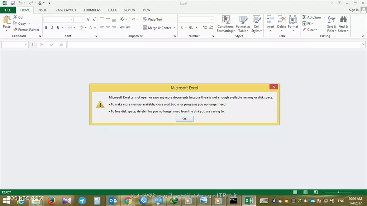Screen dimensions: 367x206
Task: Toggle Align Left
Action: 102,28
